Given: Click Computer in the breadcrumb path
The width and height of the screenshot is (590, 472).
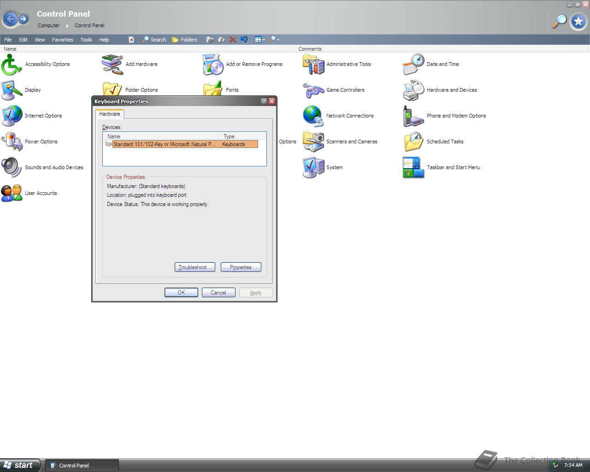Looking at the screenshot, I should tap(48, 25).
